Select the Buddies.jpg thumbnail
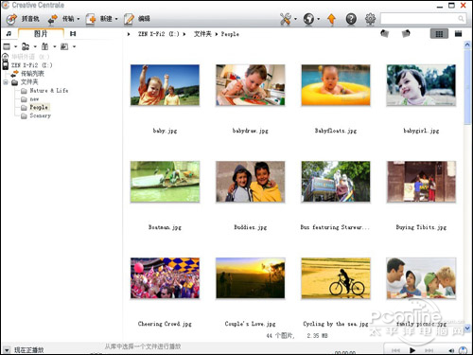Image resolution: width=473 pixels, height=355 pixels. coord(251,182)
